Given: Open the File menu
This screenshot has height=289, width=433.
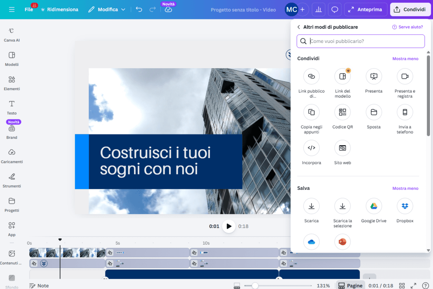Looking at the screenshot, I should (29, 10).
